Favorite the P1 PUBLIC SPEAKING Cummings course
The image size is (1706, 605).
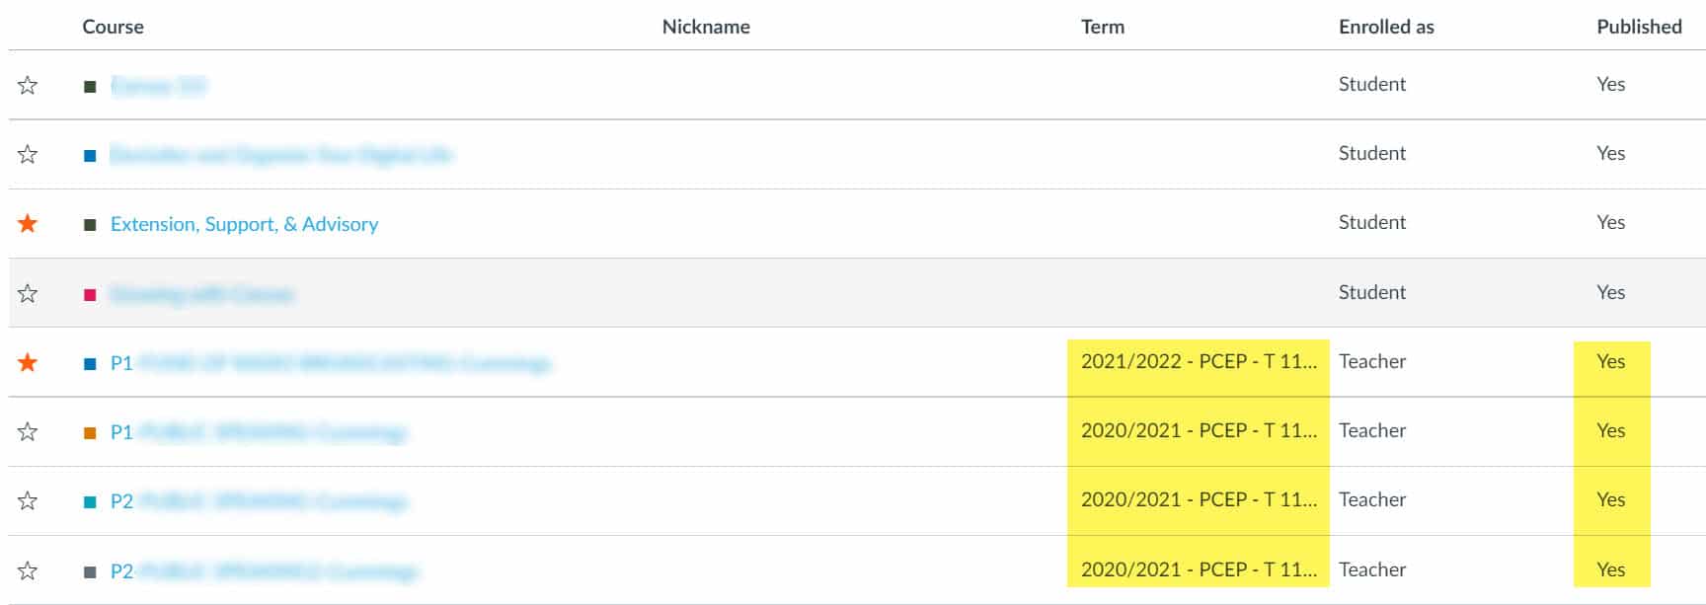[x=27, y=431]
